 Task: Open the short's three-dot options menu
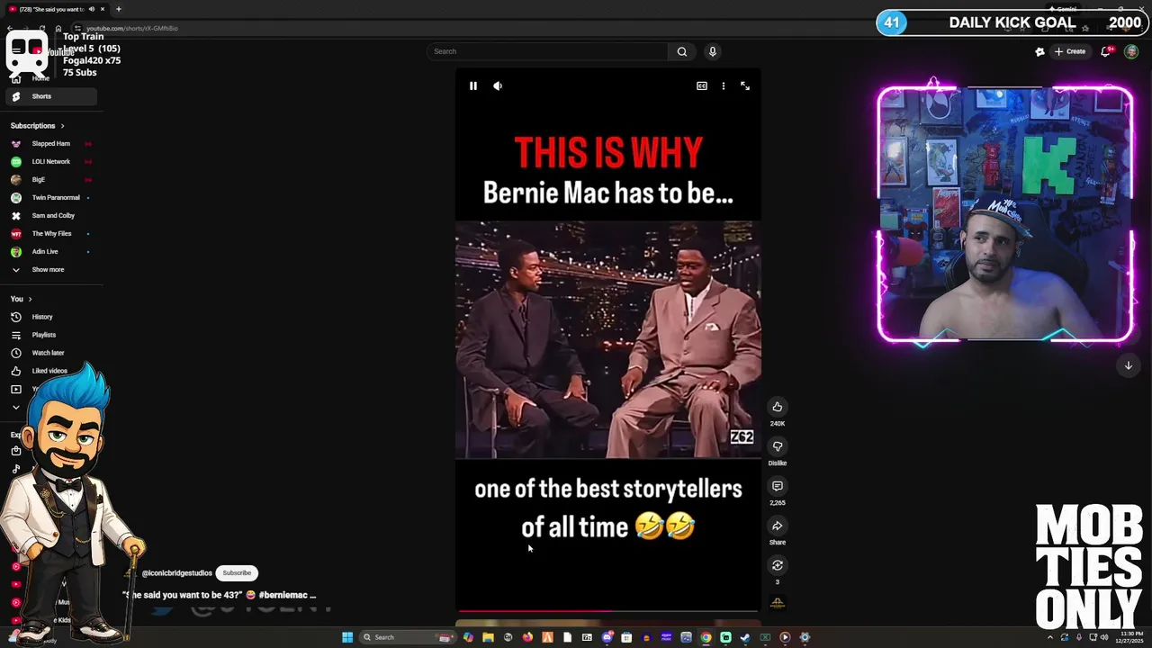(724, 85)
